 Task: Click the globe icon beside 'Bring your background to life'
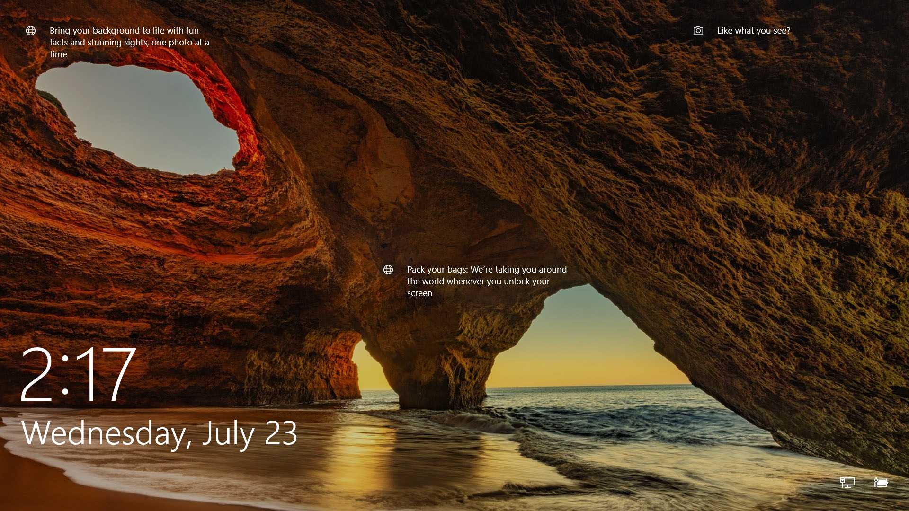[x=31, y=31]
